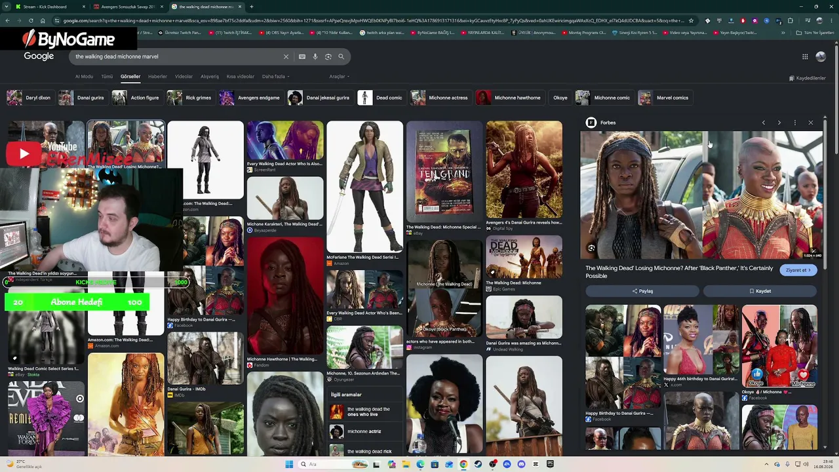The height and width of the screenshot is (472, 839).
Task: Select related search 'michonne actriz'
Action: pyautogui.click(x=366, y=431)
